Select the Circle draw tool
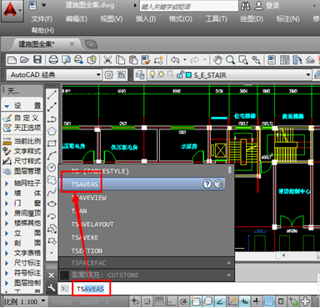Image resolution: width=320 pixels, height=308 pixels. coord(52,168)
